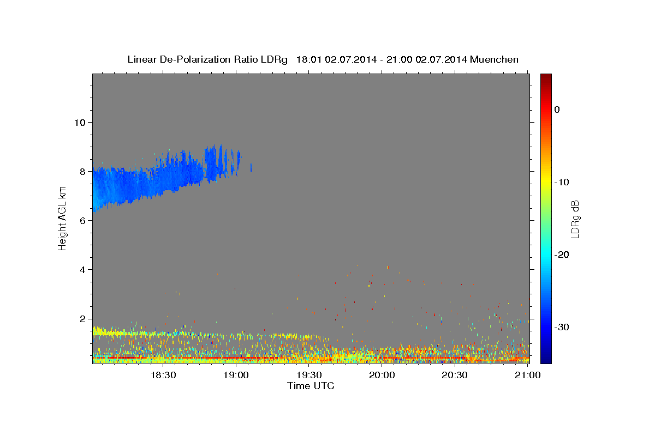This screenshot has width=655, height=436.
Task: Click the plot title starting "Linear De-Polarization Ratio LDRg"
Action: click(323, 59)
